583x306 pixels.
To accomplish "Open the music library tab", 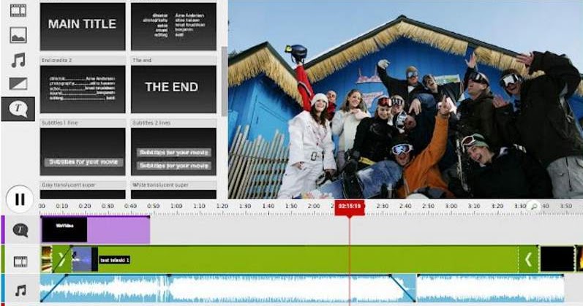I will 18,60.
